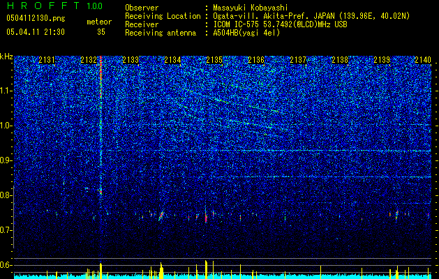Click the 2136 time marker
This screenshot has width=439, height=279.
pyautogui.click(x=256, y=60)
